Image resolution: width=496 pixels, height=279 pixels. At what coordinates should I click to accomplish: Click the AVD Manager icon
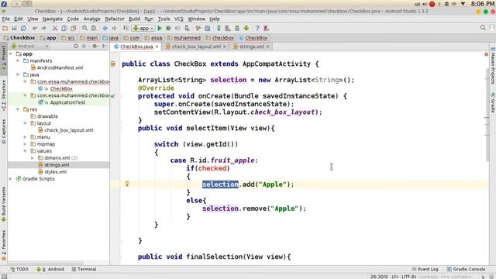[x=228, y=29]
